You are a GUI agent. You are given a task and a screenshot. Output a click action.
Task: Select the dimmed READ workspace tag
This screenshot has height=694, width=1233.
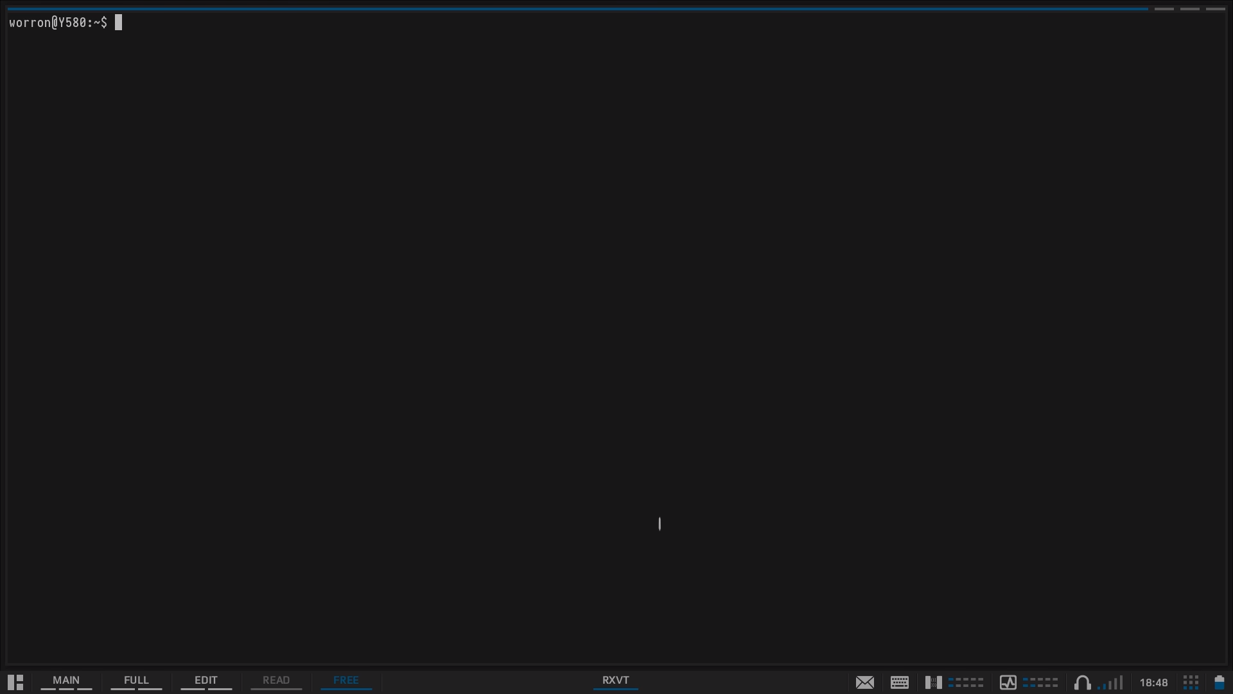pos(275,681)
